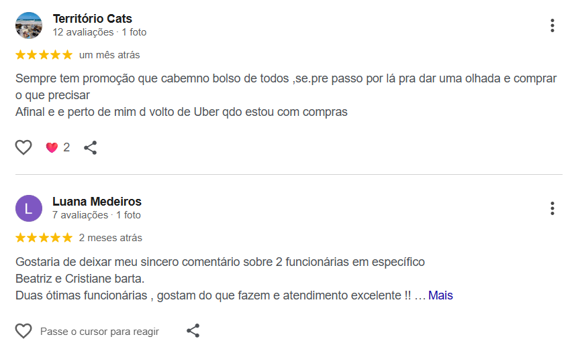The width and height of the screenshot is (578, 345).
Task: Share the Território Cats review
Action: click(91, 147)
